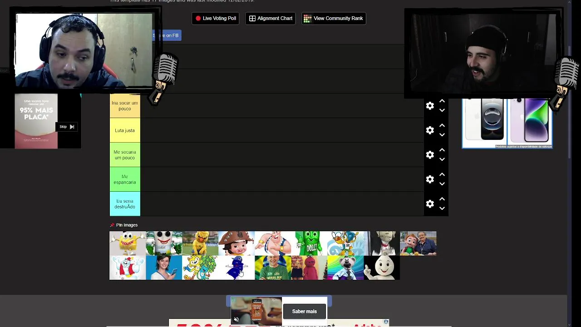581x327 pixels.
Task: Pick the muscular wrestler mascot image
Action: (x=273, y=243)
